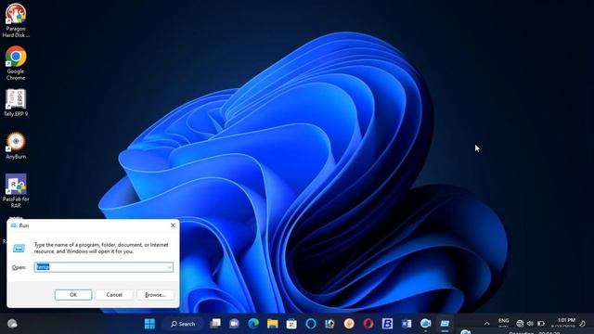This screenshot has height=334, width=594.
Task: Launch Microsoft Edge from the taskbar
Action: coord(253,324)
